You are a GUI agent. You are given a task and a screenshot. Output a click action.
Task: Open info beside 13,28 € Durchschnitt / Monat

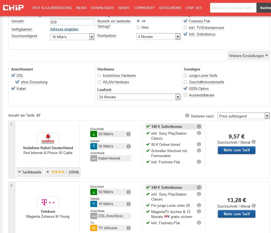(253, 206)
